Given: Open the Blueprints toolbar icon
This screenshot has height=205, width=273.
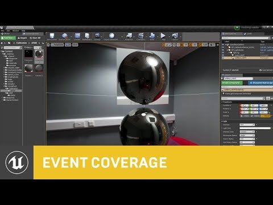Looking at the screenshot, I should click(x=129, y=36).
